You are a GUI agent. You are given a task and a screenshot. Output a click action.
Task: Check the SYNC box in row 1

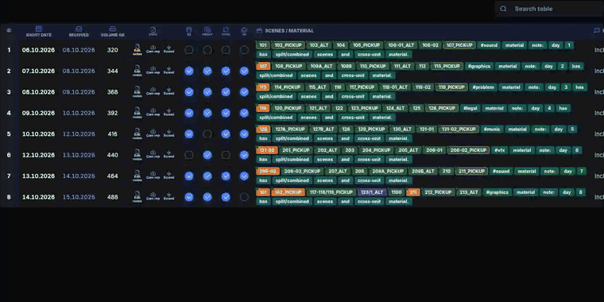pos(226,50)
